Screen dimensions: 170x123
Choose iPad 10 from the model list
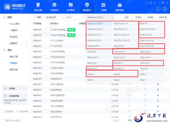click(152, 24)
